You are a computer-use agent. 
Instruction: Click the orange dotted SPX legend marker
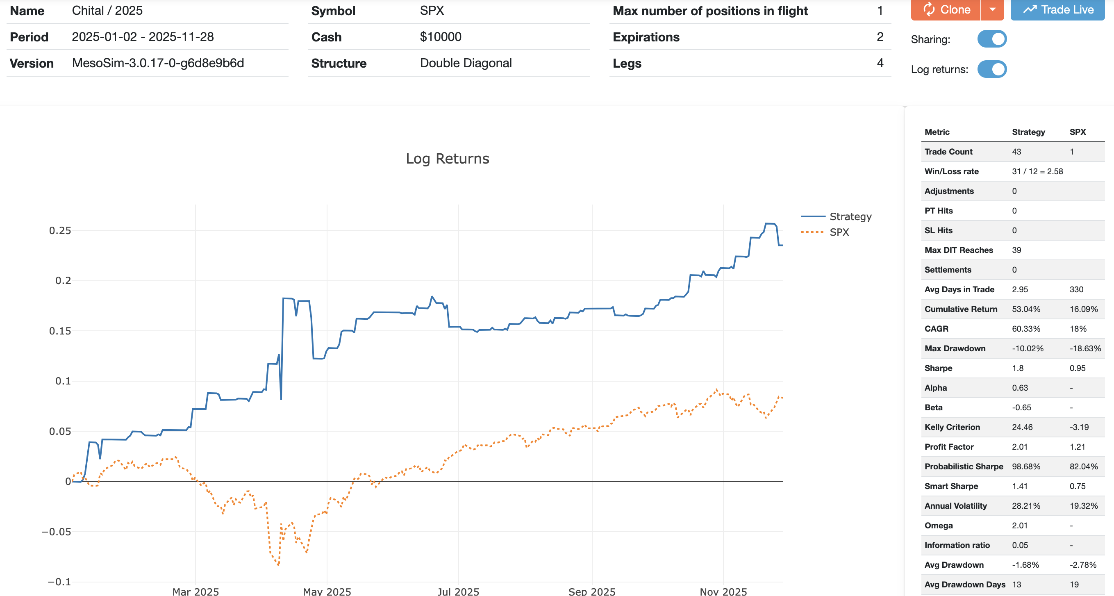coord(813,232)
